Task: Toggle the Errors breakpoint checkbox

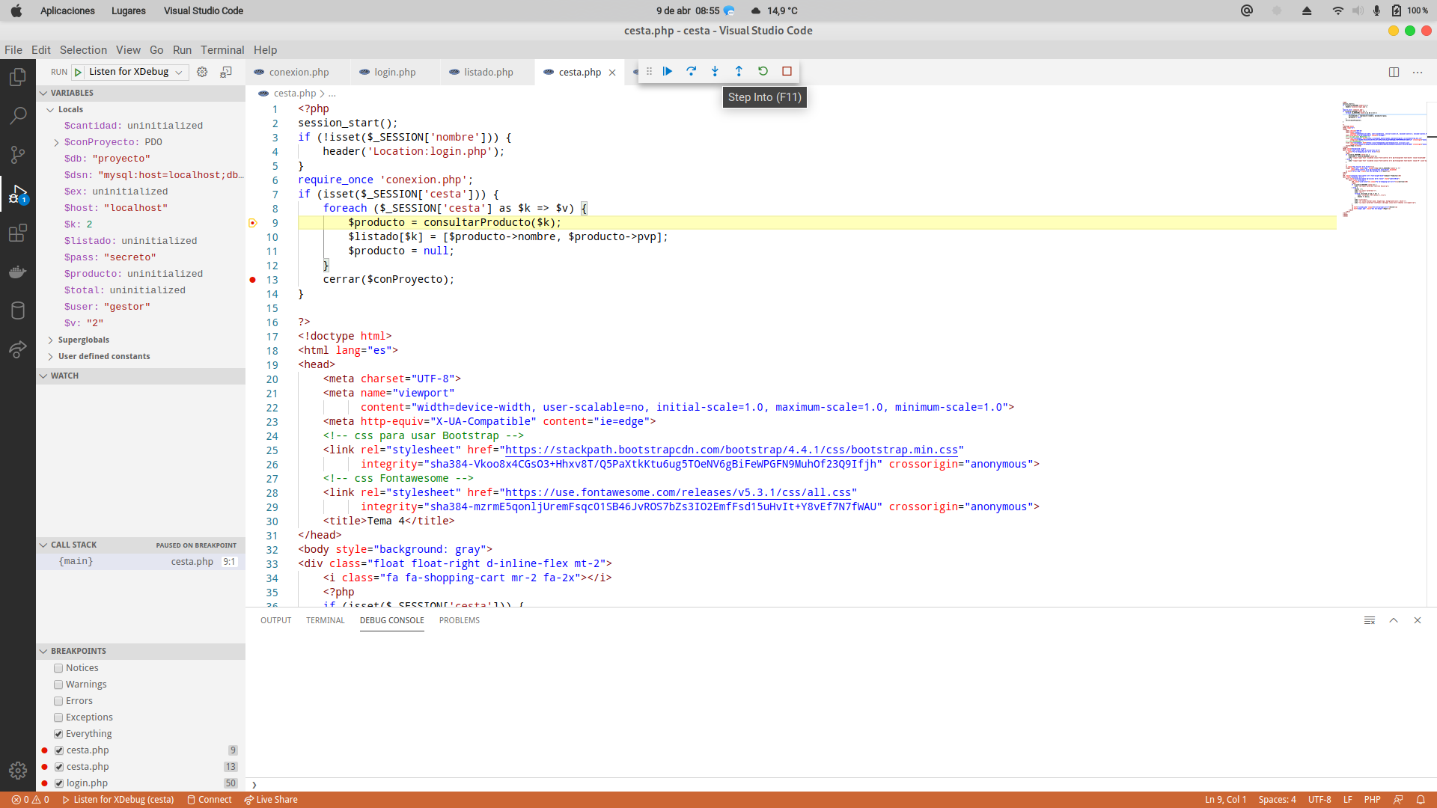Action: pyautogui.click(x=58, y=701)
